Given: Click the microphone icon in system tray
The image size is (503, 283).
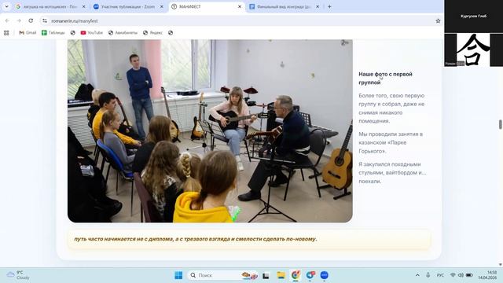Looking at the screenshot, I should click(428, 275).
